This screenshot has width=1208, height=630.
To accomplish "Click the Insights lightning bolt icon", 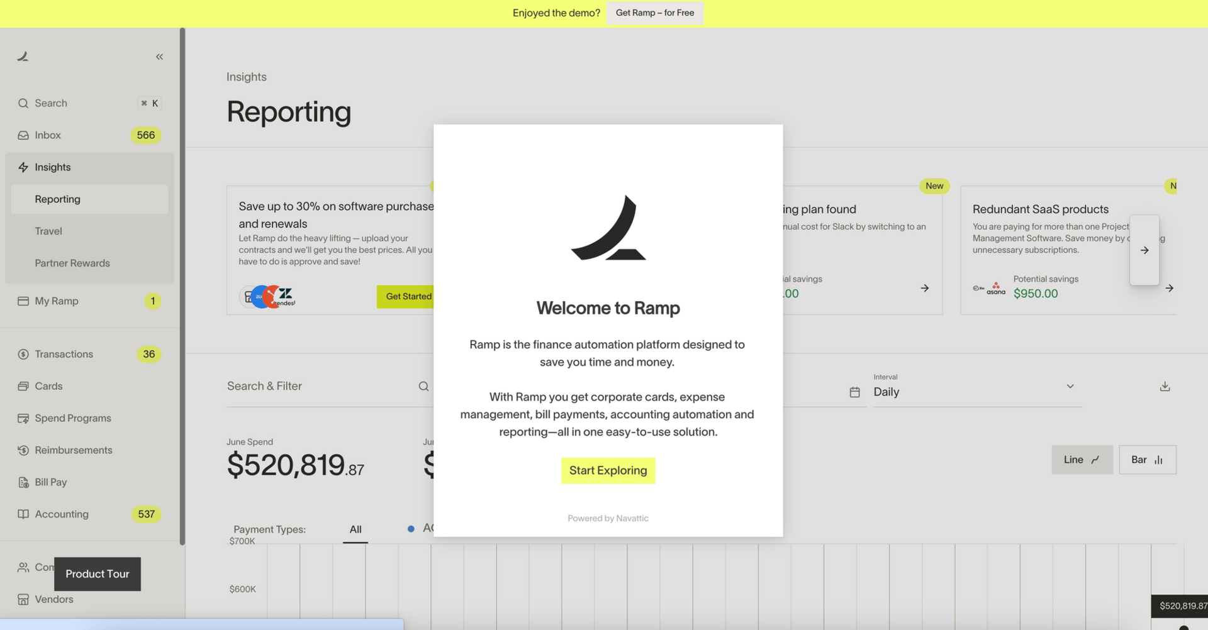I will [23, 167].
